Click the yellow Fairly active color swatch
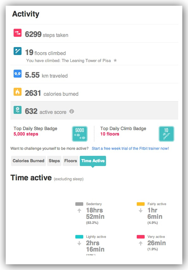188x270 pixels. [141, 204]
